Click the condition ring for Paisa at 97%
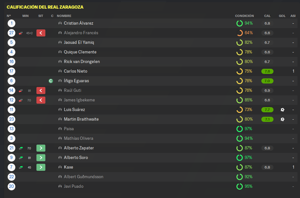 (x=240, y=129)
